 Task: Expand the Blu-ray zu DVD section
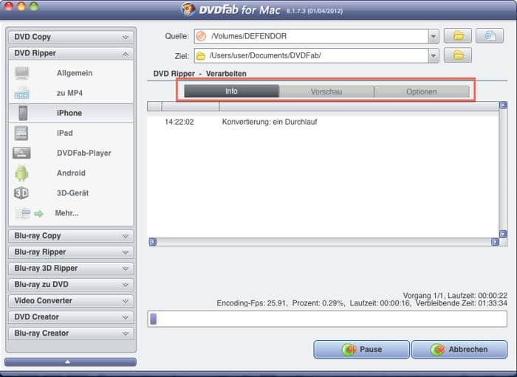coord(71,285)
